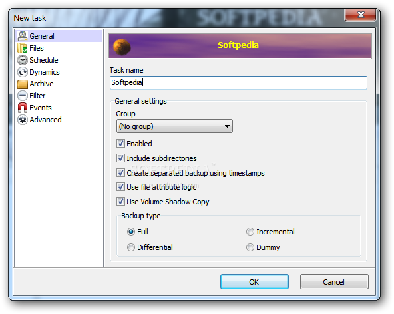The image size is (394, 314).
Task: Close the New task window
Action: pos(361,15)
